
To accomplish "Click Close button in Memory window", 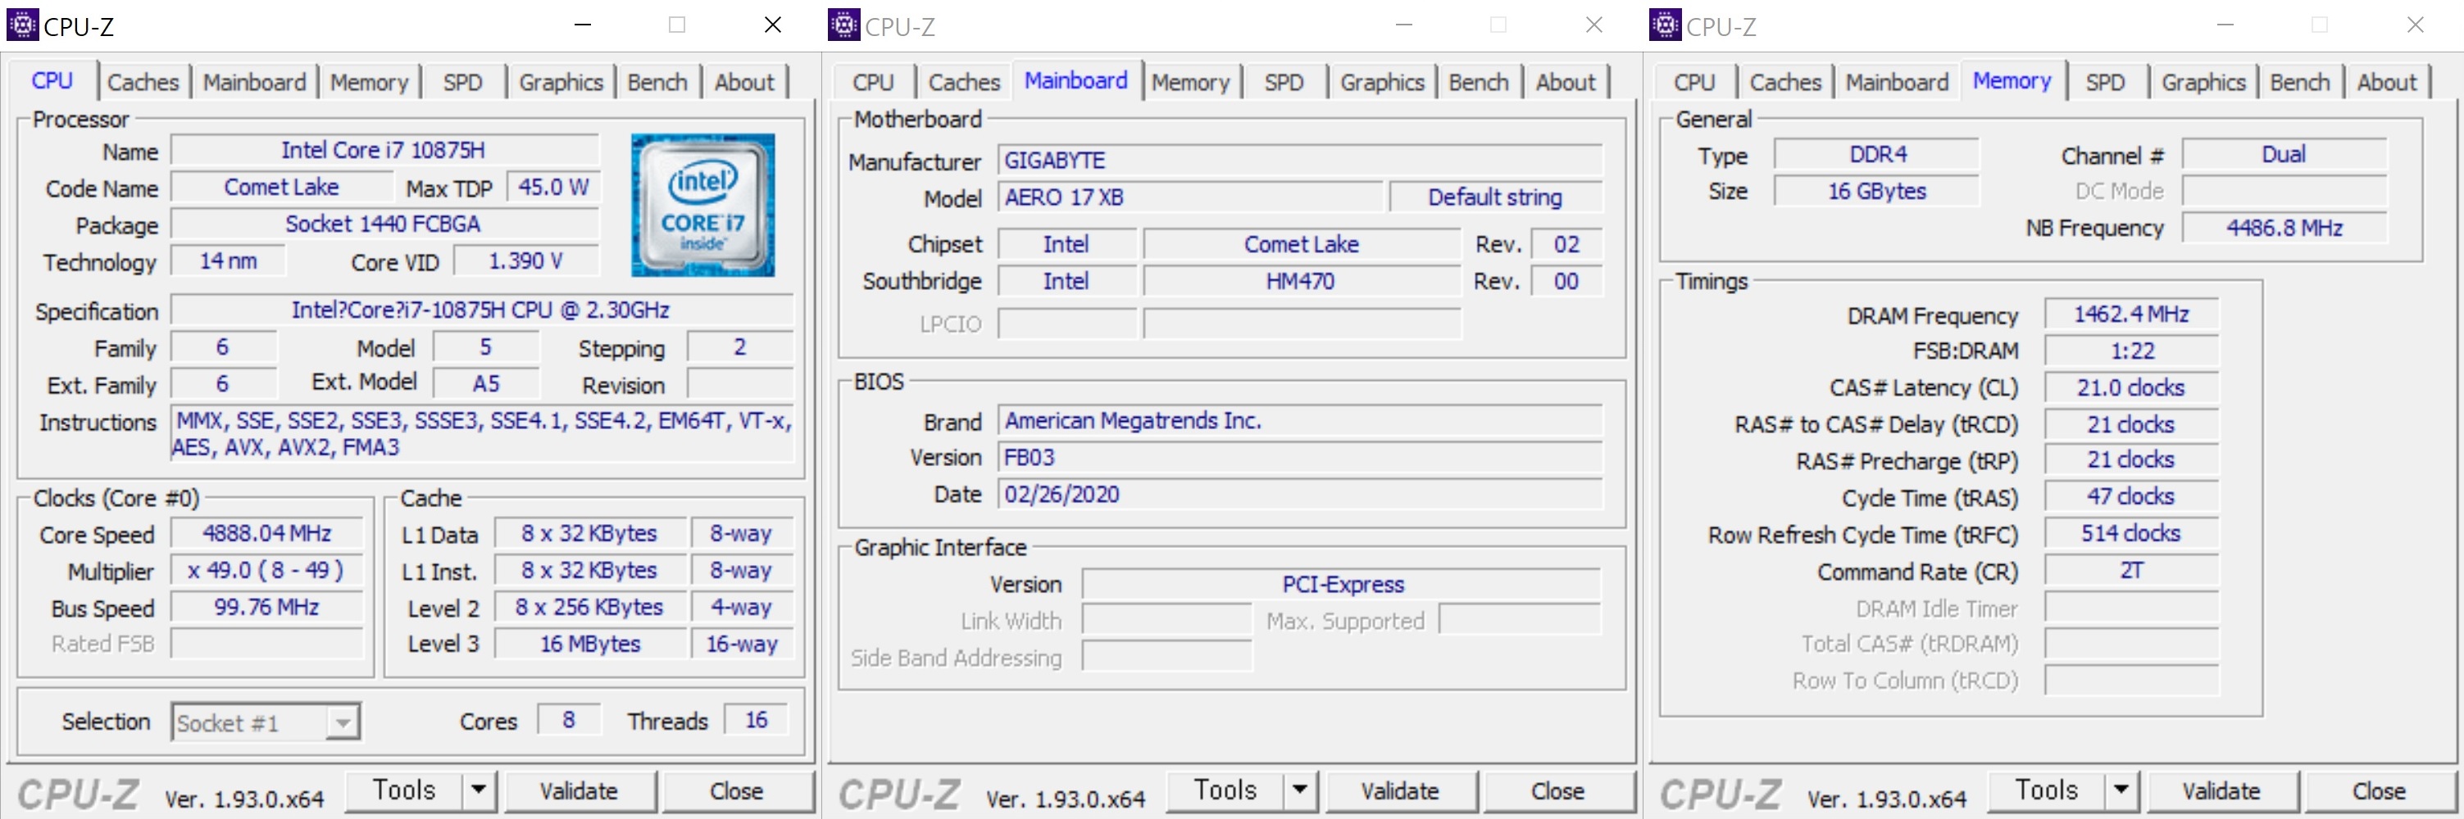I will coord(2380,791).
